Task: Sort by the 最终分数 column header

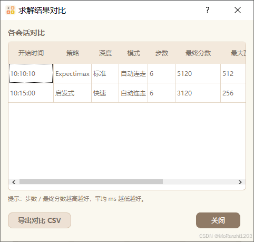Action: coord(198,53)
